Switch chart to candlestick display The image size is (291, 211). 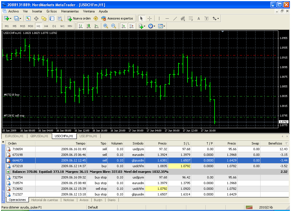(x=89, y=26)
